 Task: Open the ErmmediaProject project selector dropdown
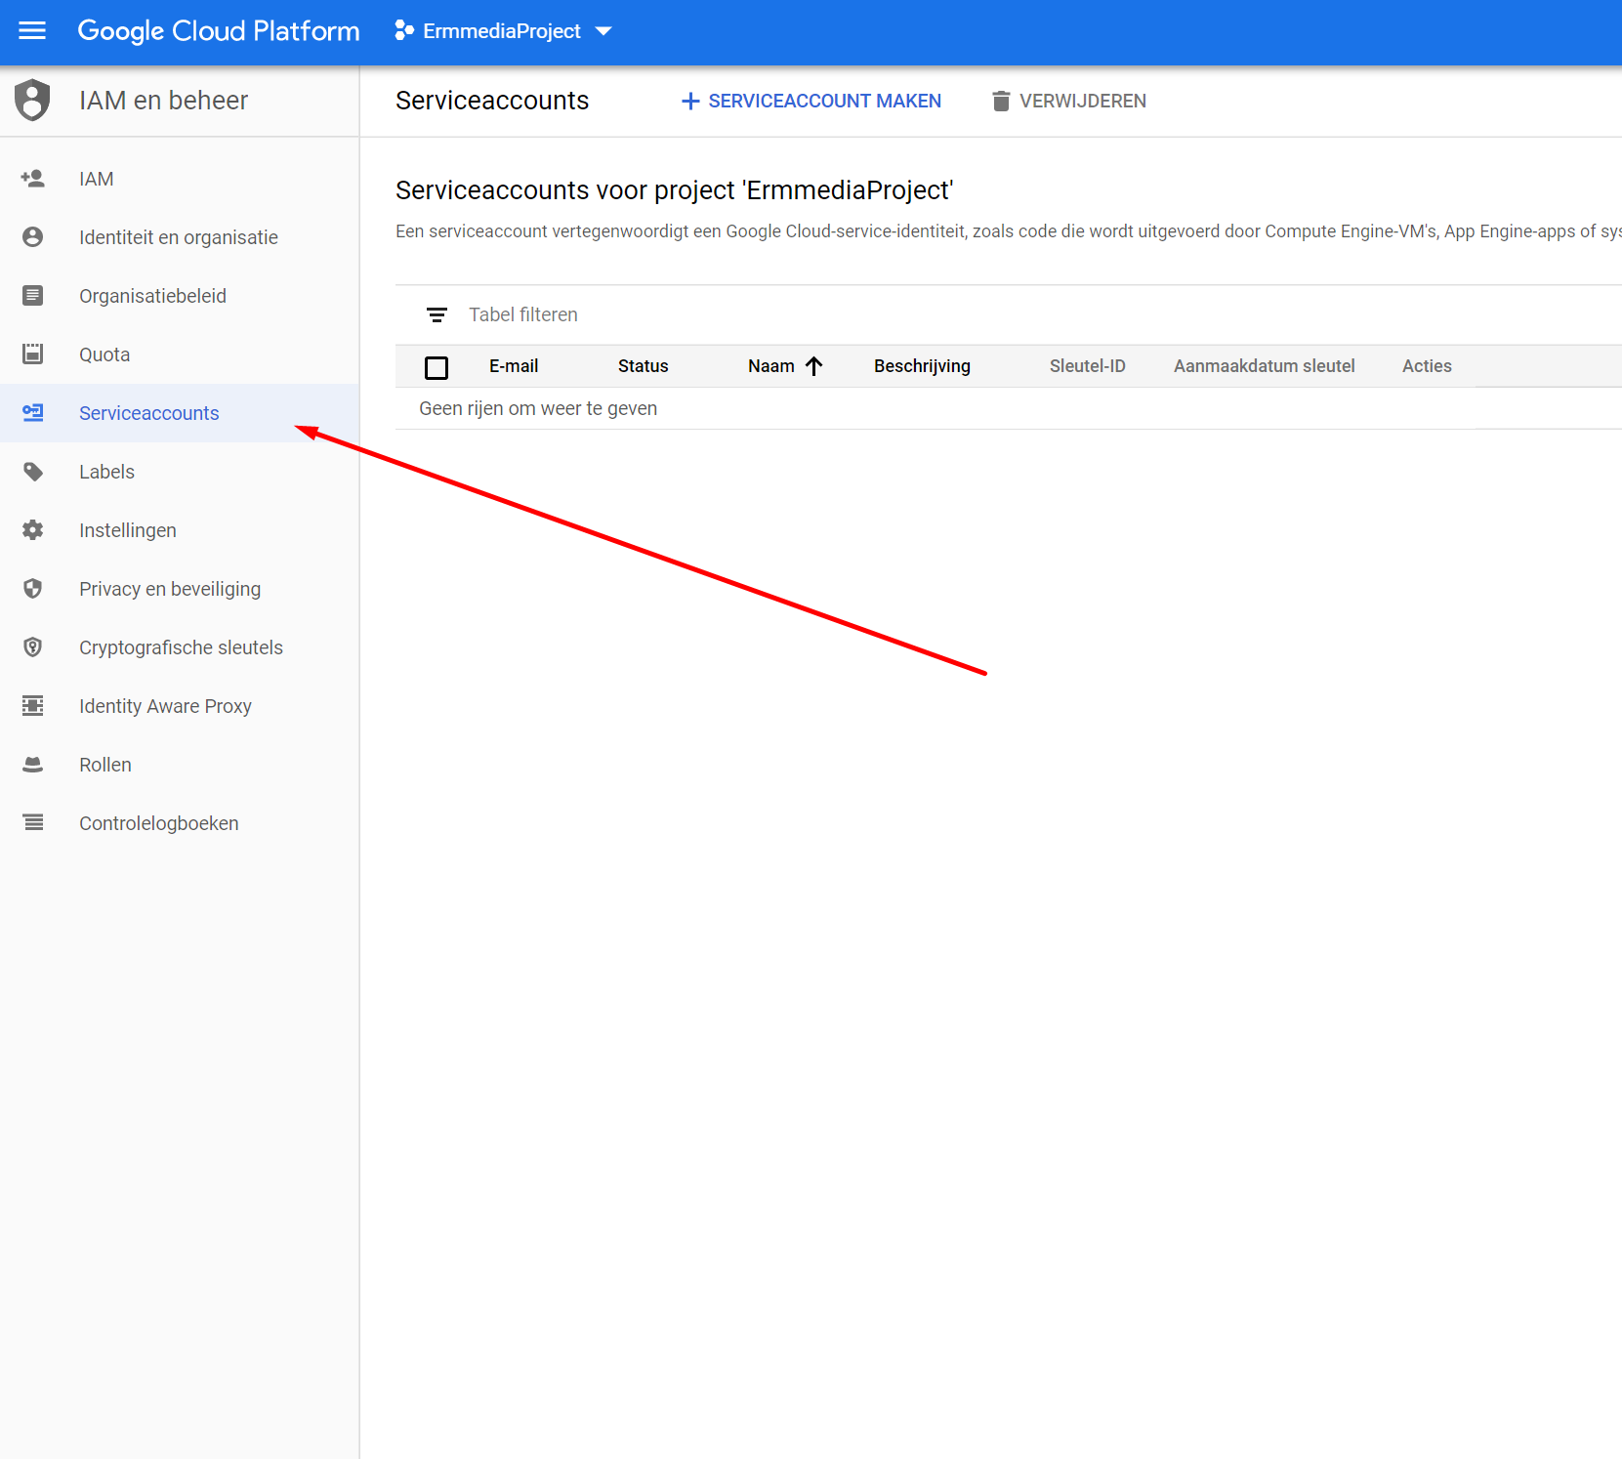(x=503, y=31)
